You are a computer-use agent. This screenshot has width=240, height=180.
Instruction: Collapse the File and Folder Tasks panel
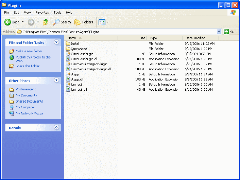pyautogui.click(x=56, y=42)
